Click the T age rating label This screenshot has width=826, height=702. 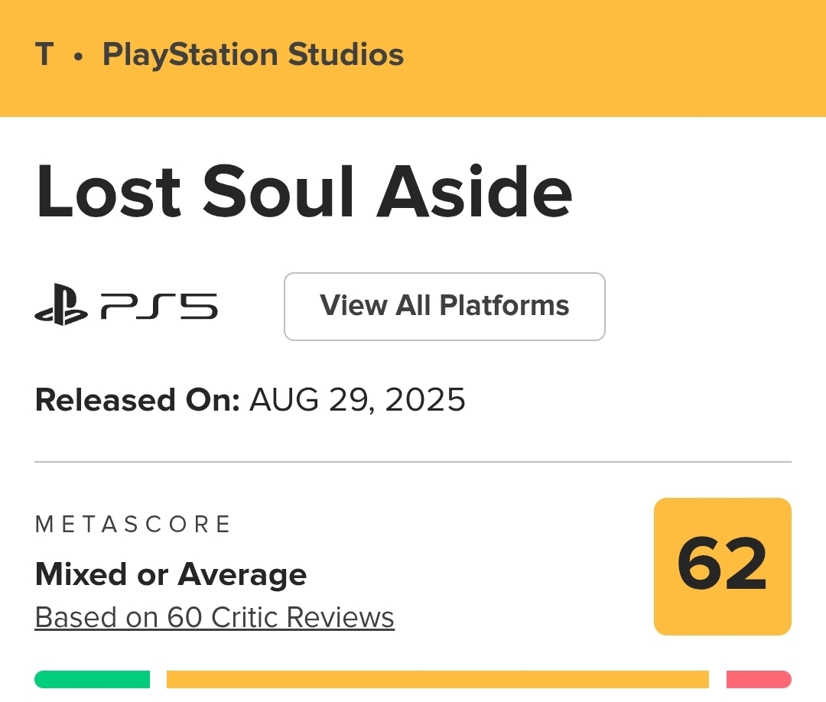(44, 55)
